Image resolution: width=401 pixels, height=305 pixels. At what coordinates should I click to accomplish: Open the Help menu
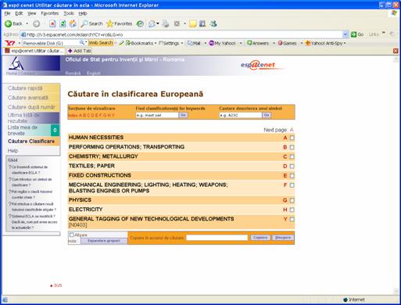(x=83, y=13)
